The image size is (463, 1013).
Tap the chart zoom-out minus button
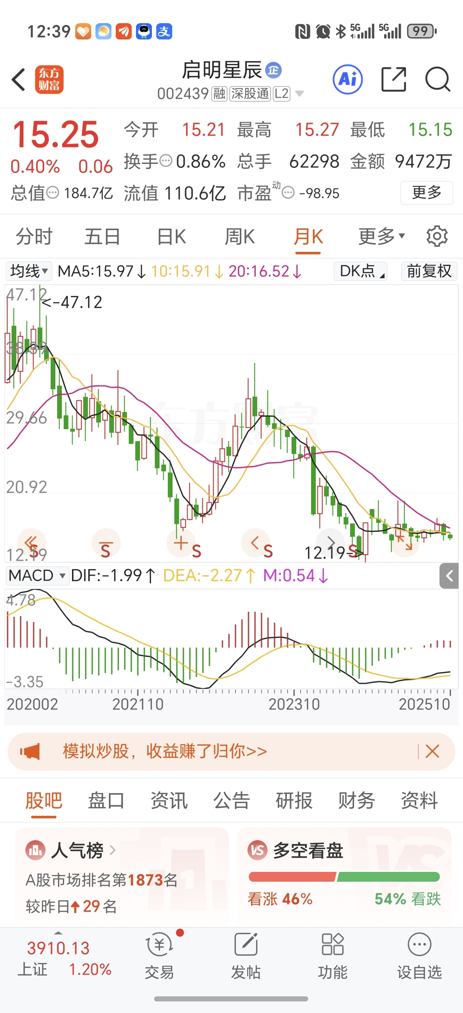[x=106, y=543]
